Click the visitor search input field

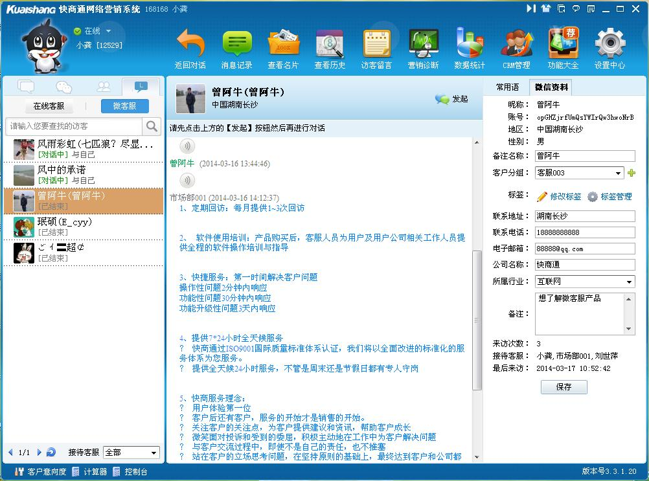pyautogui.click(x=74, y=126)
